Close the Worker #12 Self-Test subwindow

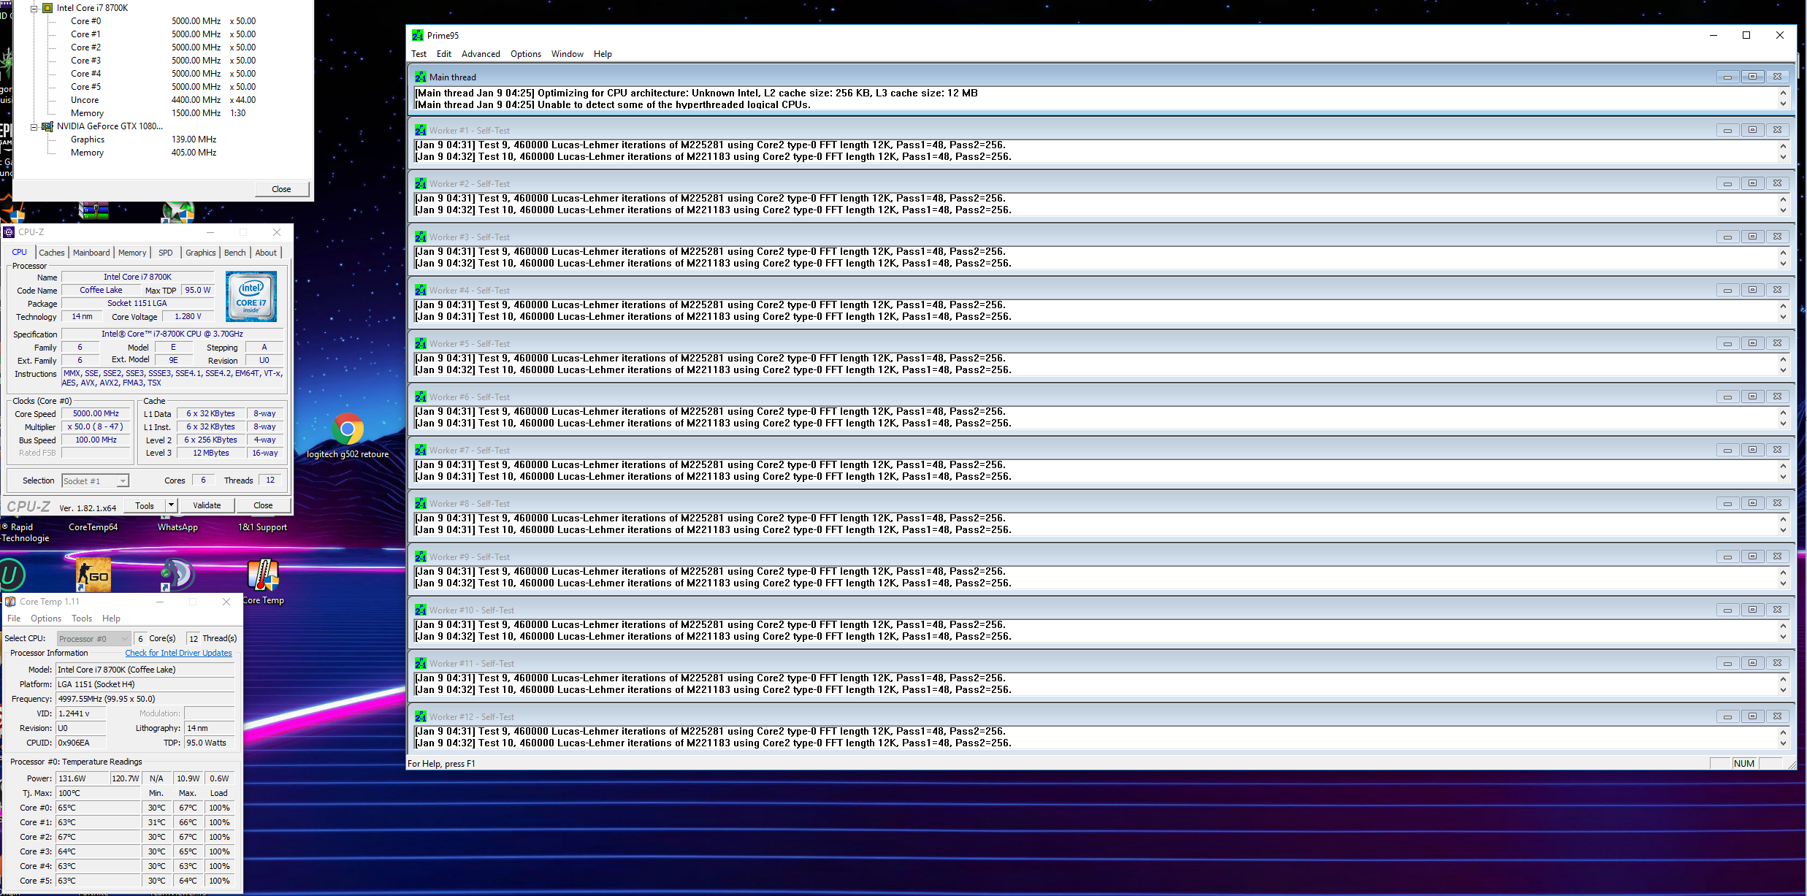[1777, 716]
